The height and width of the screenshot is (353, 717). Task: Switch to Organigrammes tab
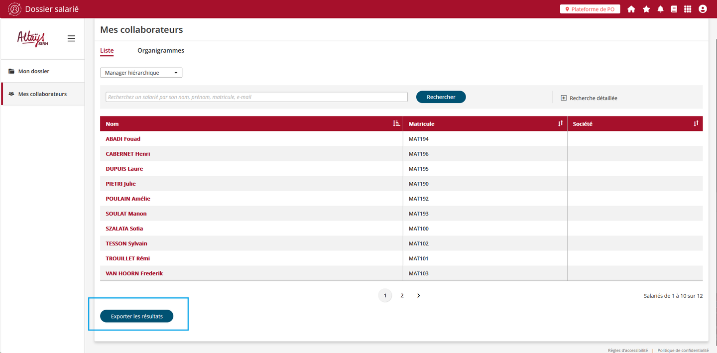point(161,51)
